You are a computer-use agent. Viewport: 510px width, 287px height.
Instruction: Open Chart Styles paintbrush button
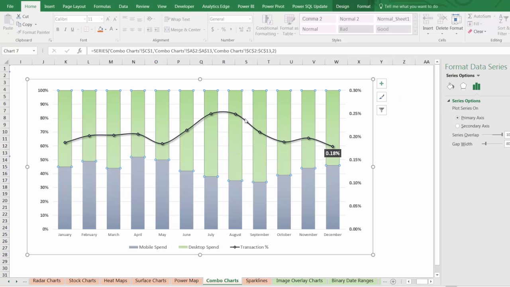point(381,97)
